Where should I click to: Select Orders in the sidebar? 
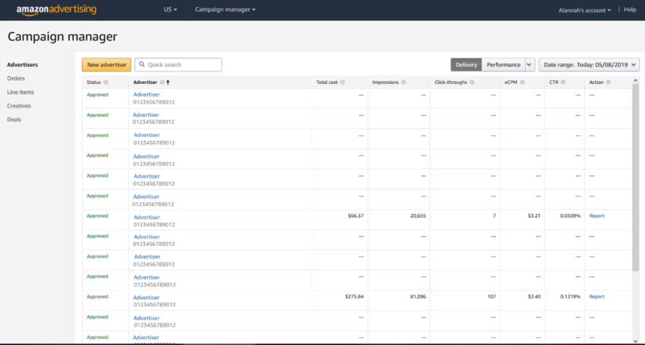(x=16, y=78)
